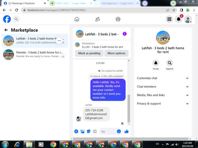Click the horizontal scrollbar at bottom
This screenshot has height=148, width=198.
click(131, 139)
